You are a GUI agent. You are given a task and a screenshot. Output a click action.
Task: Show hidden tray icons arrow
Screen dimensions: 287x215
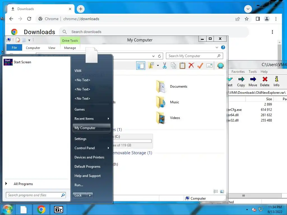tap(247, 209)
